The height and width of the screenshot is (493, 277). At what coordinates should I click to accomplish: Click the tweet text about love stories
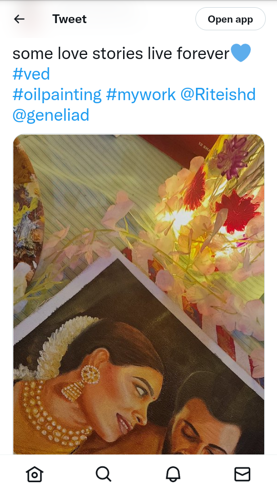121,53
